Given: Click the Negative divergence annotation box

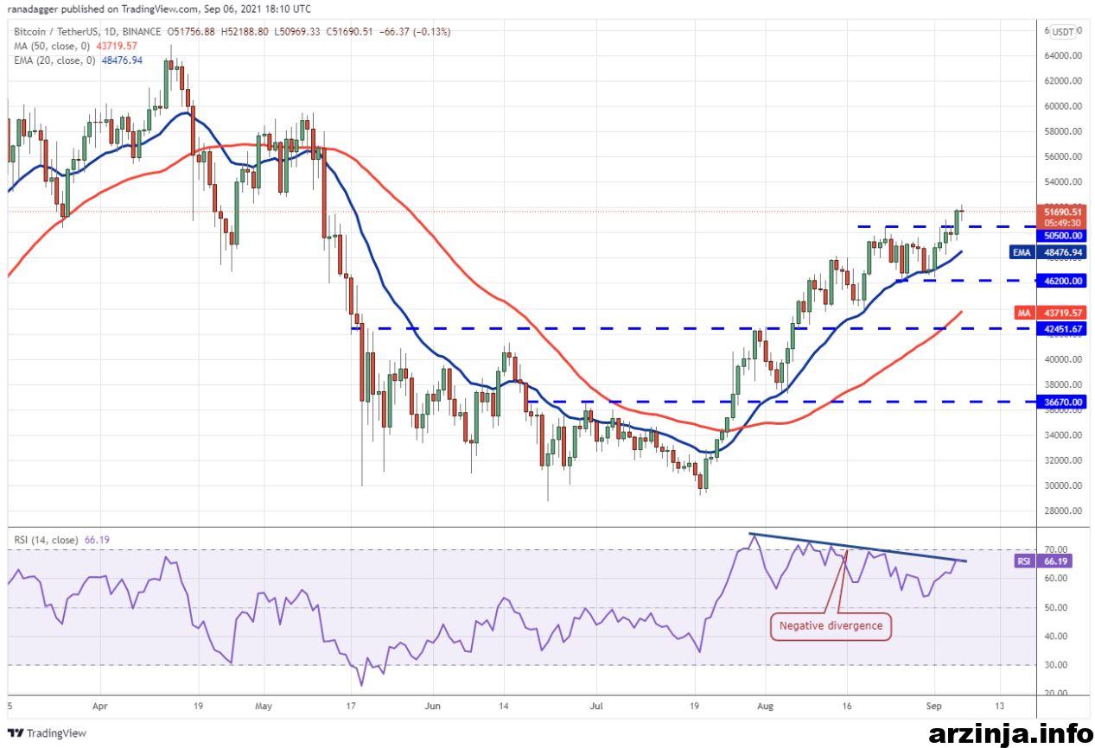Looking at the screenshot, I should pos(831,626).
